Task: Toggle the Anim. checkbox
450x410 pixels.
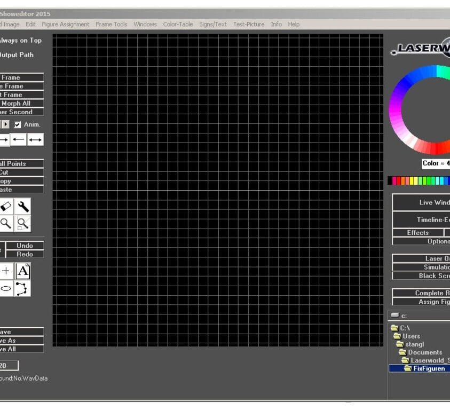Action: point(18,124)
